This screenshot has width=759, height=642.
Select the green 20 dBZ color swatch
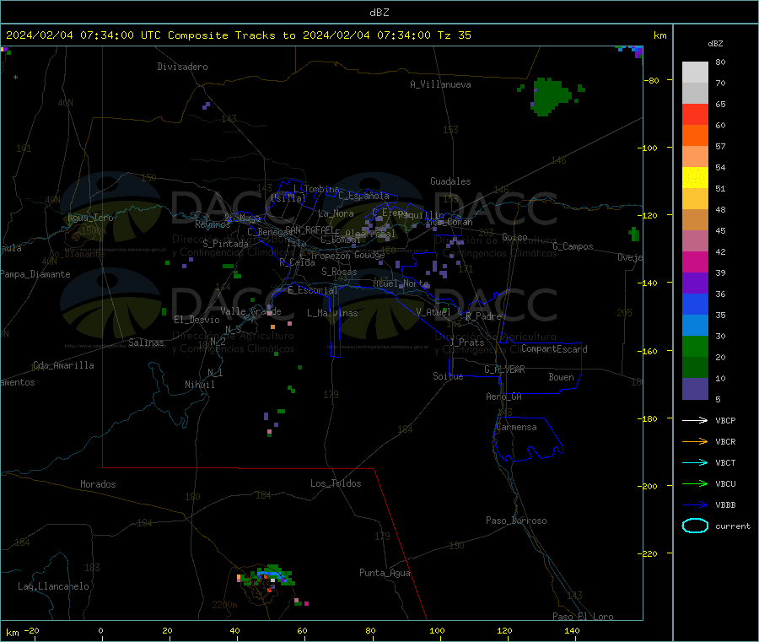click(x=695, y=346)
